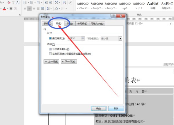The image size is (174, 125).
Task: Click the document text 联系电话：0451-82696068
Action: click(x=114, y=116)
